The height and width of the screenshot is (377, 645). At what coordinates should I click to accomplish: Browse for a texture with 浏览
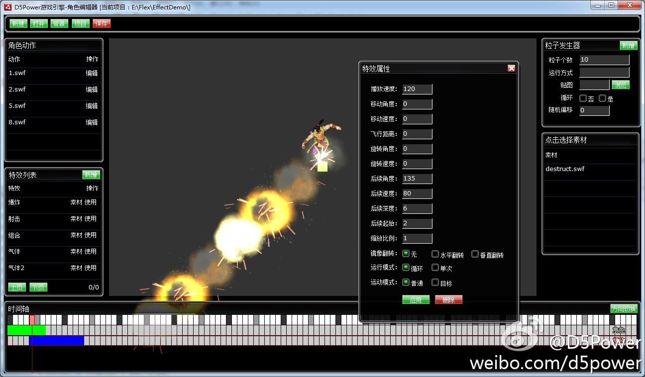tap(621, 85)
